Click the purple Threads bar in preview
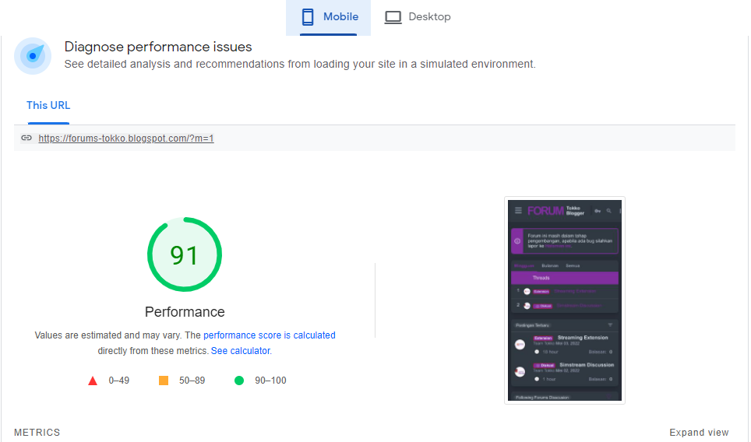Image resolution: width=751 pixels, height=442 pixels. (565, 278)
